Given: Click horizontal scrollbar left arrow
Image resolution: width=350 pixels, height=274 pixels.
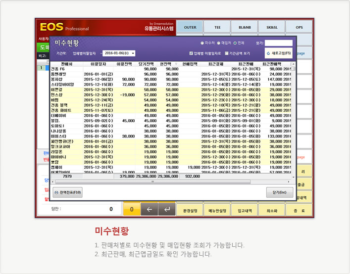Looking at the screenshot, I should click(53, 182).
